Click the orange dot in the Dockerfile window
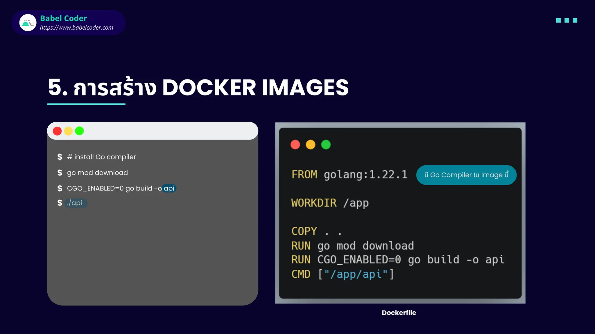Image resolution: width=595 pixels, height=334 pixels. [x=311, y=144]
